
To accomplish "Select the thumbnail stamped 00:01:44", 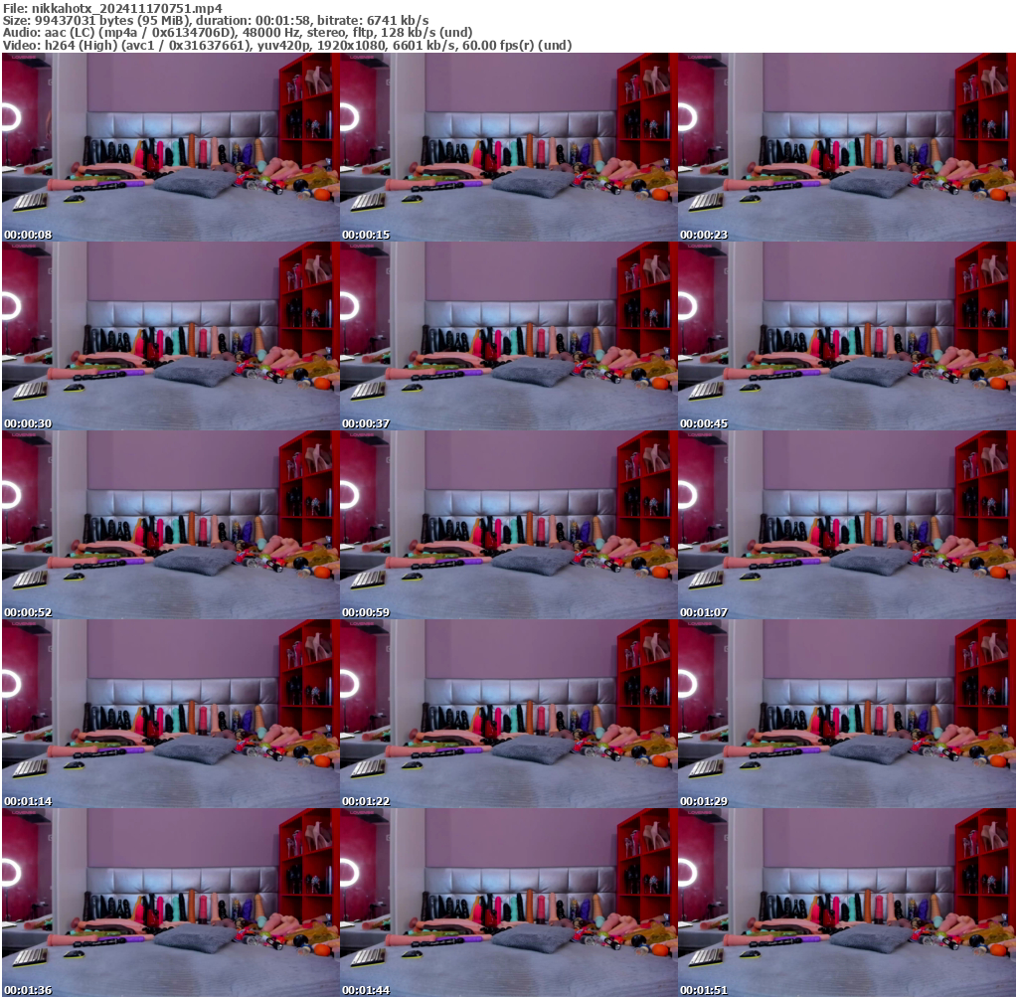I will pos(508,903).
